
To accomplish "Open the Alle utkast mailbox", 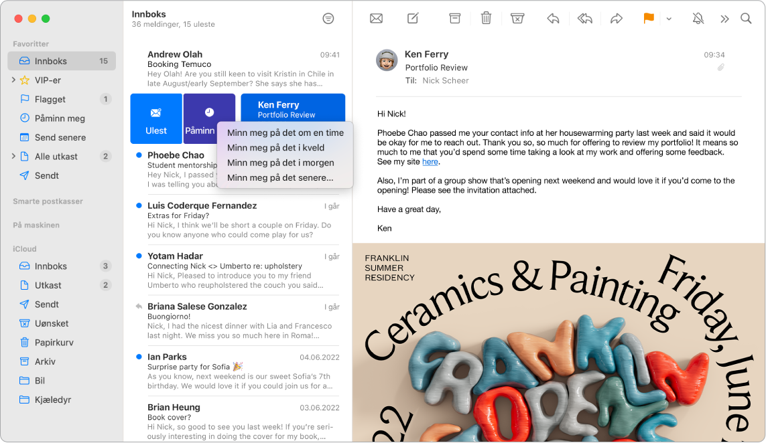I will (x=62, y=157).
